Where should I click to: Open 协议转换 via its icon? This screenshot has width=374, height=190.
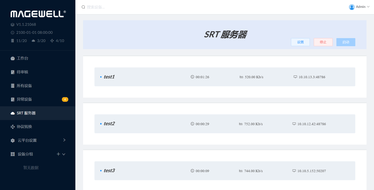tap(13, 127)
